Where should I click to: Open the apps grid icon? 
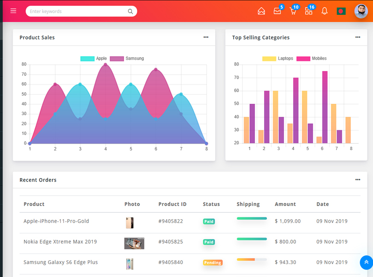(308, 11)
